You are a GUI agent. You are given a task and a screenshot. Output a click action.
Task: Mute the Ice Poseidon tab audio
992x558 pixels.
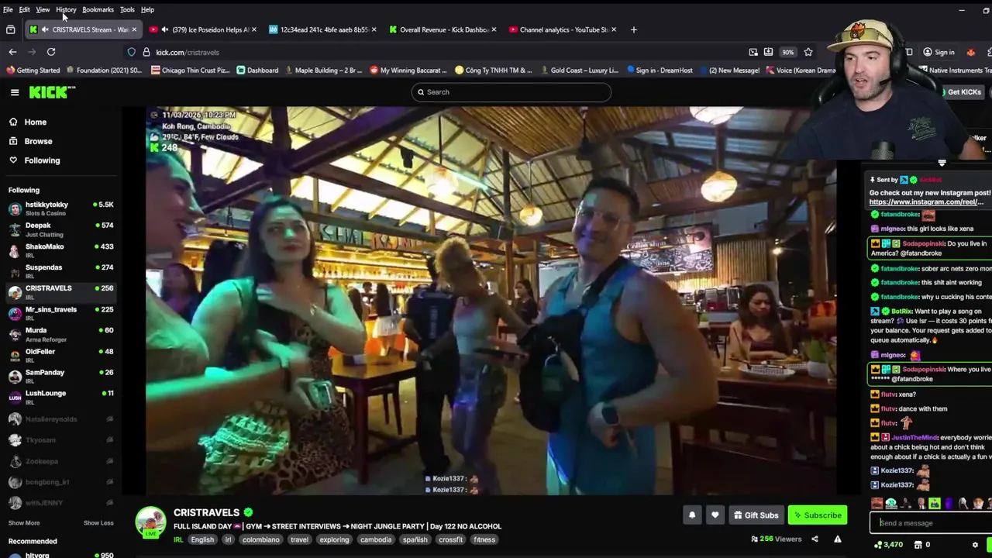(x=165, y=29)
